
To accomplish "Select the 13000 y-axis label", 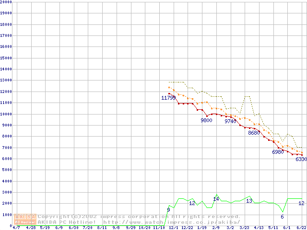I will (x=6, y=80).
